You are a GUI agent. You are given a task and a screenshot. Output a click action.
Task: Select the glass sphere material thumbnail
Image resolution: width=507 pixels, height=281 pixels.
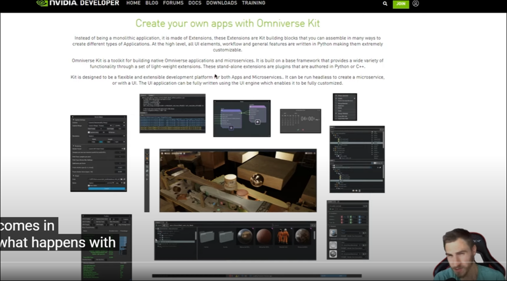pos(245,236)
